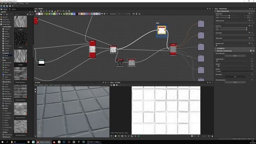
Task: Collapse the Mesh Adaptive tree group
Action: 1,99
